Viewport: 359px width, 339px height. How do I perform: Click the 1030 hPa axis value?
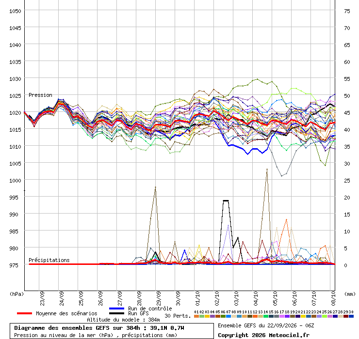tap(15, 79)
